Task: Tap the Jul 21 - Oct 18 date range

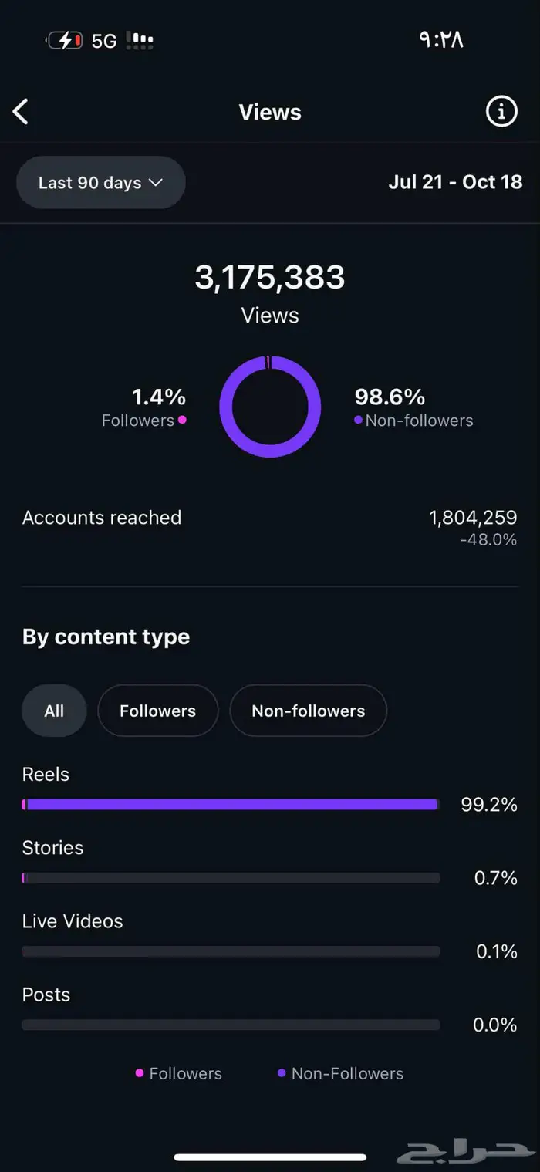Action: [x=455, y=182]
